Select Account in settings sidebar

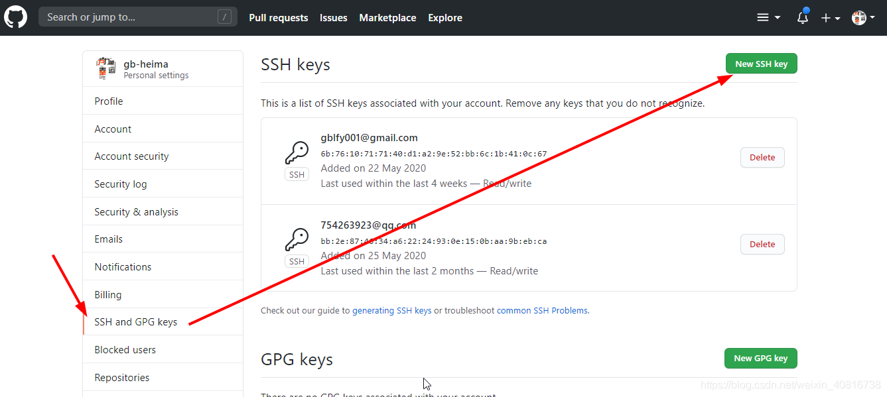tap(163, 129)
